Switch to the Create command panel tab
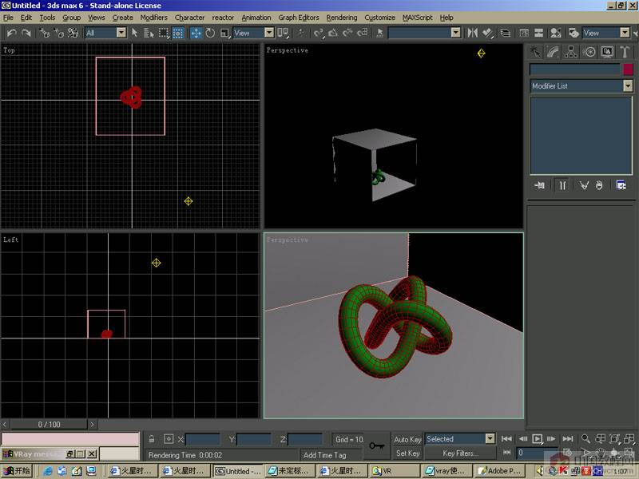The width and height of the screenshot is (639, 479). [x=535, y=52]
